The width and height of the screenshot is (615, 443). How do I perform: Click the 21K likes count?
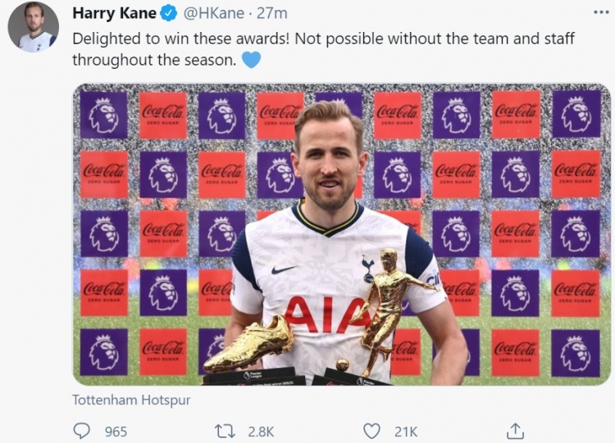tap(406, 432)
